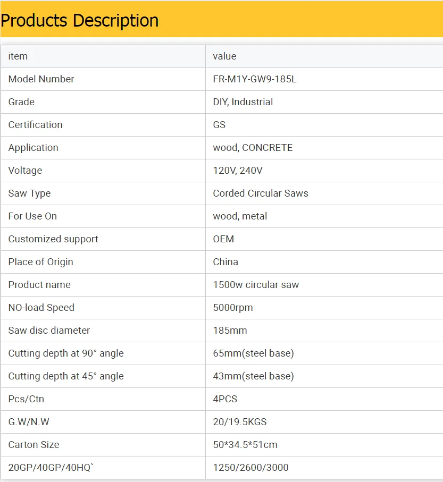443x482 pixels.
Task: Select the Place of Origin label
Action: (x=40, y=262)
